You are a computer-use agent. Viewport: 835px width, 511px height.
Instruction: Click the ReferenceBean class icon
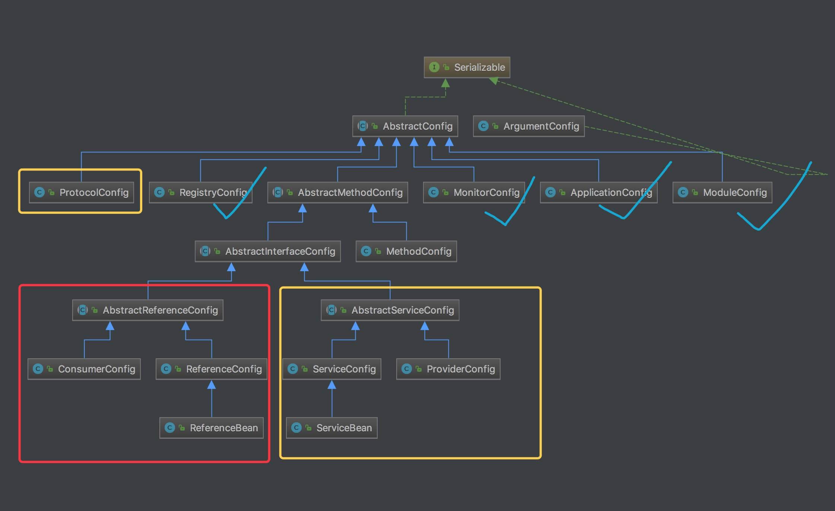coord(169,428)
